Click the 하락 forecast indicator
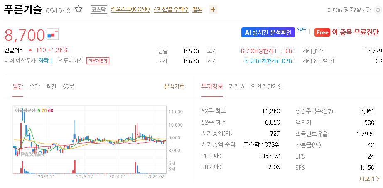This screenshot has height=188, width=383. coord(46,61)
